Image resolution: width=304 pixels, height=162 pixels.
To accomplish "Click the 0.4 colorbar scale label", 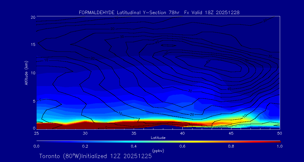I will tap(134, 146).
